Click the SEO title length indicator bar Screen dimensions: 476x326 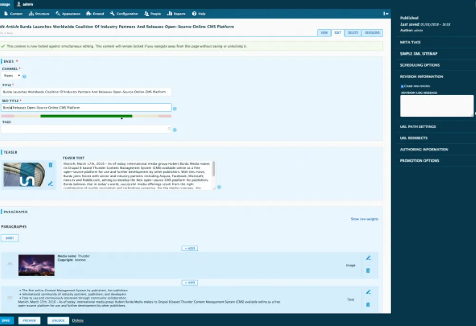click(x=86, y=116)
